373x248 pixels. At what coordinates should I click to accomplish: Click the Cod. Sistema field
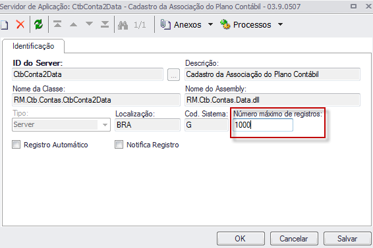pos(206,125)
